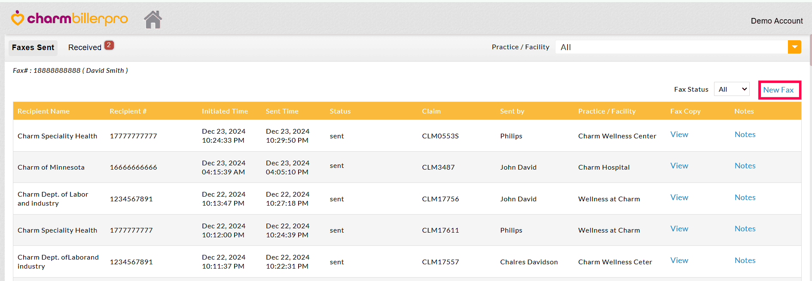Image resolution: width=812 pixels, height=281 pixels.
Task: Sort by Recipient Name column header
Action: (x=43, y=111)
